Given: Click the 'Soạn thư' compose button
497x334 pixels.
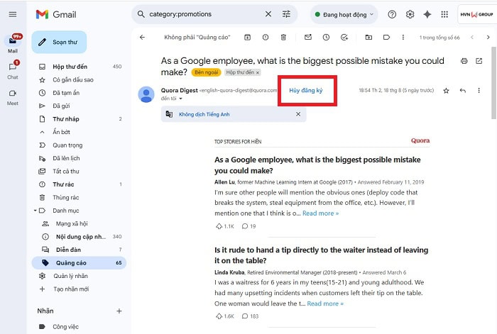Looking at the screenshot, I should tap(59, 42).
